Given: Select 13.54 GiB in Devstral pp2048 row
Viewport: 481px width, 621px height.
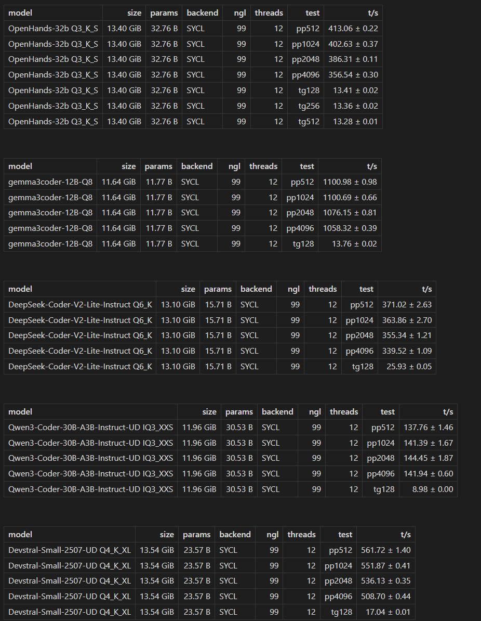Looking at the screenshot, I should click(x=157, y=581).
